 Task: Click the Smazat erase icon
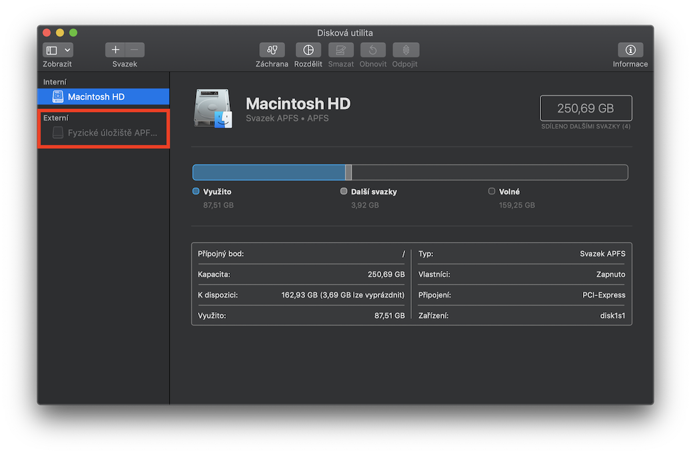pos(341,50)
